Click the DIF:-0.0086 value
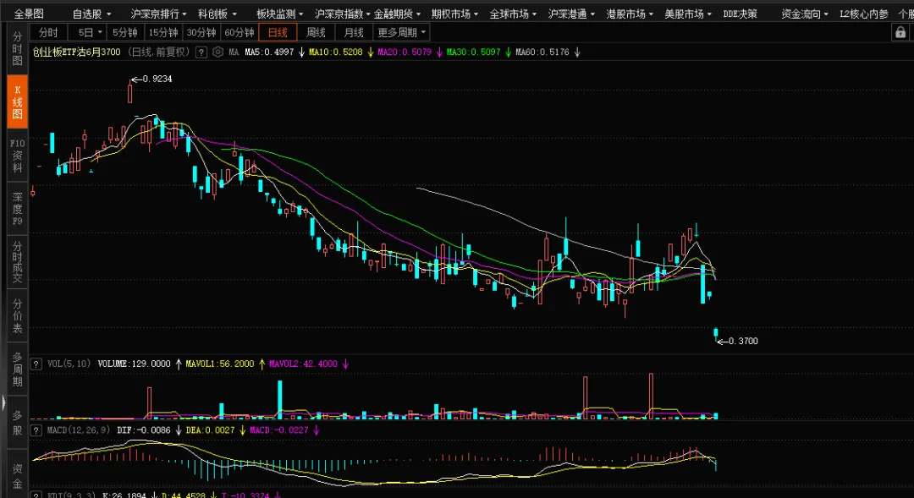This screenshot has width=914, height=498. 144,430
